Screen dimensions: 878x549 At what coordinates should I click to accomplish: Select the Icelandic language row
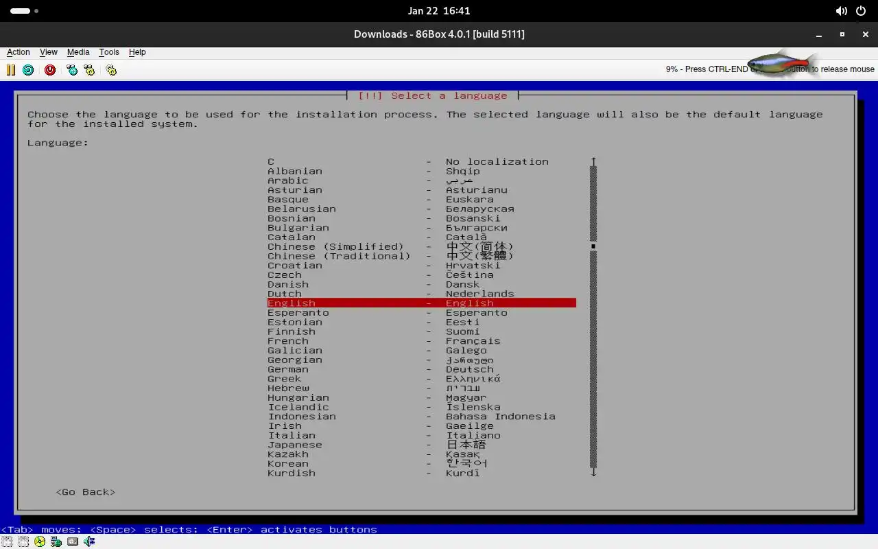click(422, 407)
